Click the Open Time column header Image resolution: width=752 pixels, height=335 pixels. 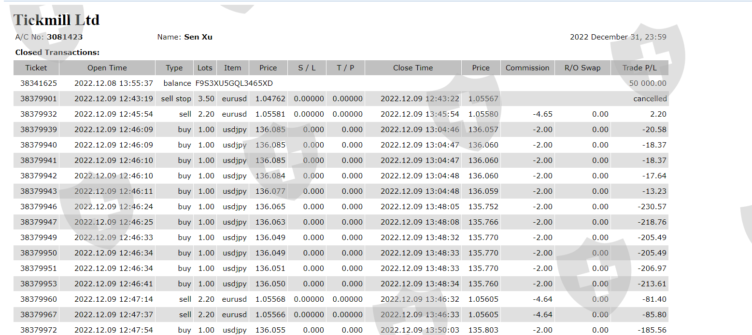click(x=107, y=68)
